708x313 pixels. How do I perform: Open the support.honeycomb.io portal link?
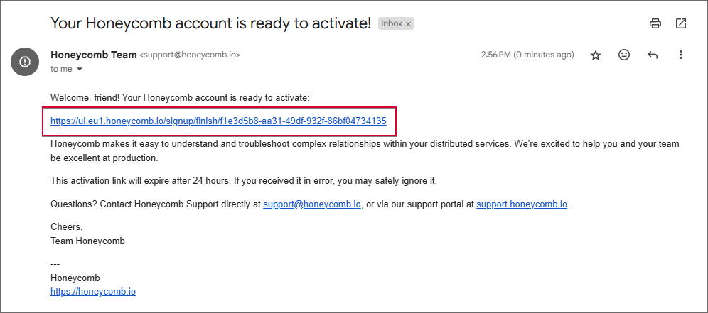click(522, 204)
